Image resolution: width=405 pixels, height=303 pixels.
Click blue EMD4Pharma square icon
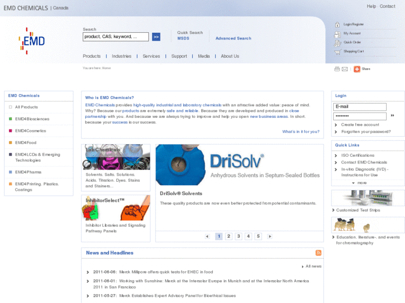(11, 172)
